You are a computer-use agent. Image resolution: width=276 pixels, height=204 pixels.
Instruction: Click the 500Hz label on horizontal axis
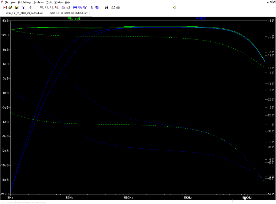pyautogui.click(x=129, y=198)
